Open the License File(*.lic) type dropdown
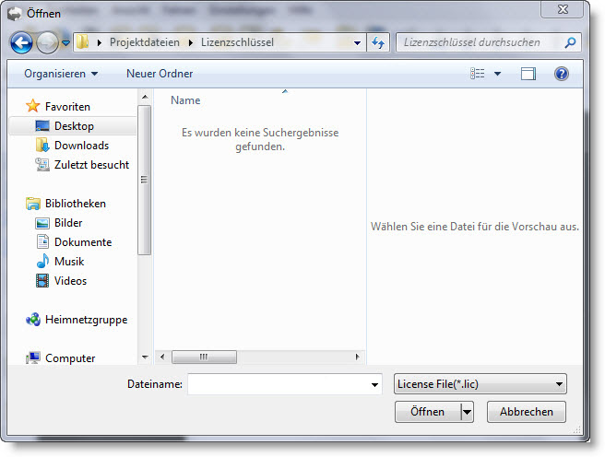The width and height of the screenshot is (605, 457). pos(480,384)
